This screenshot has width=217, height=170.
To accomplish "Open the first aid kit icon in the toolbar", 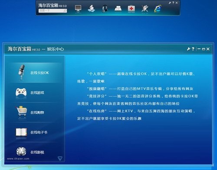I will pyautogui.click(x=131, y=9).
